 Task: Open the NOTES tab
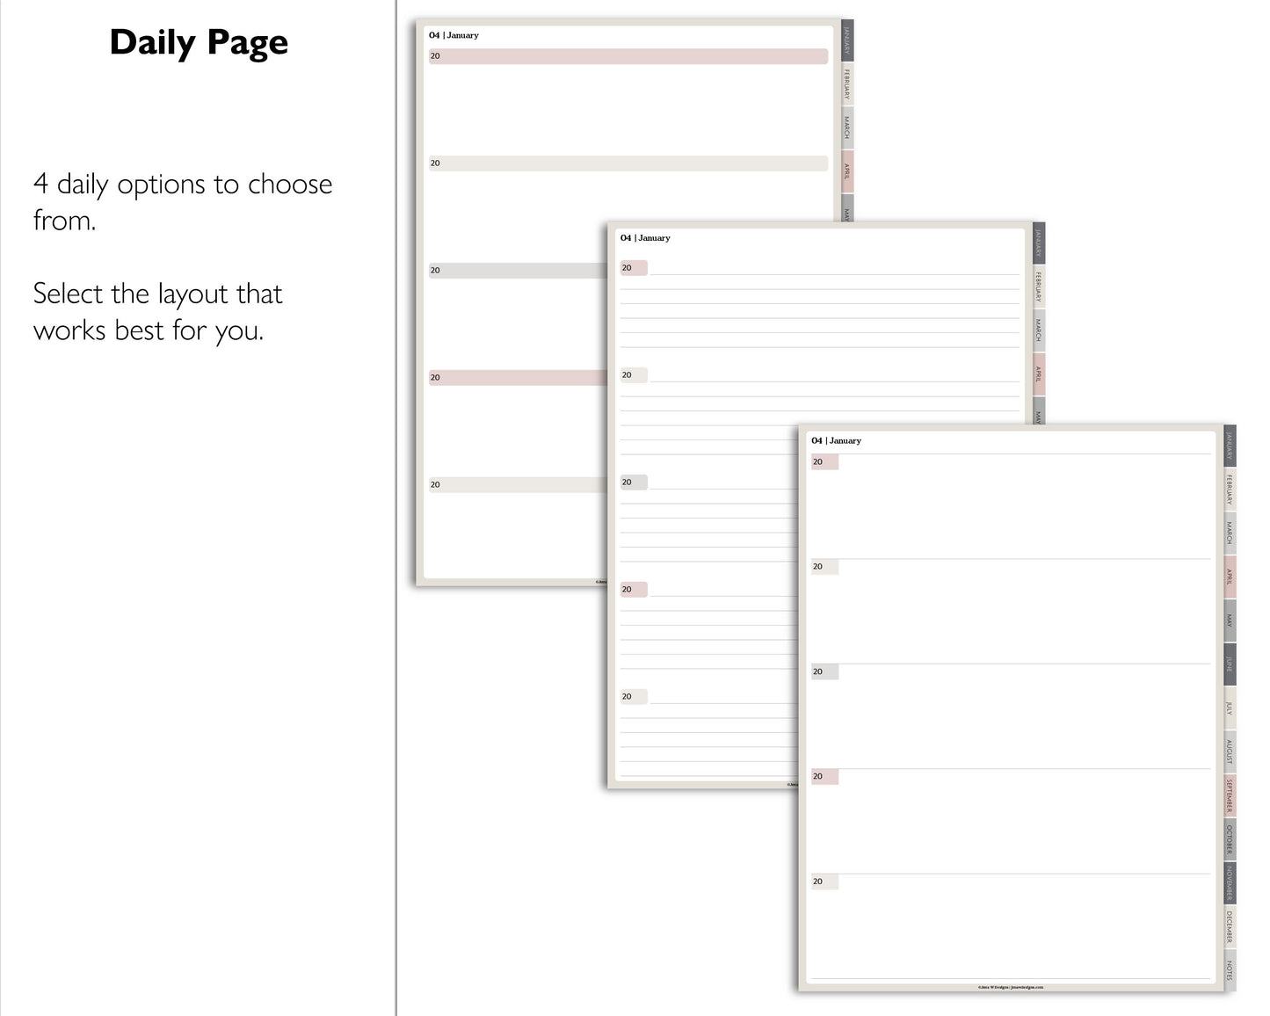click(1230, 971)
